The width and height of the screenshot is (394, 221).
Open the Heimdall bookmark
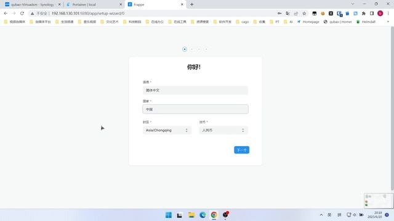coord(366,22)
